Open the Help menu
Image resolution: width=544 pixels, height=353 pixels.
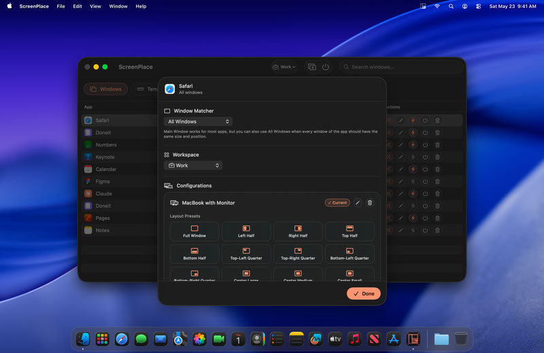pos(141,6)
